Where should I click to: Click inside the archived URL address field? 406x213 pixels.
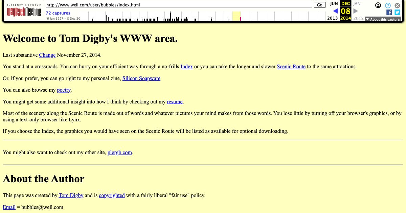pos(179,5)
